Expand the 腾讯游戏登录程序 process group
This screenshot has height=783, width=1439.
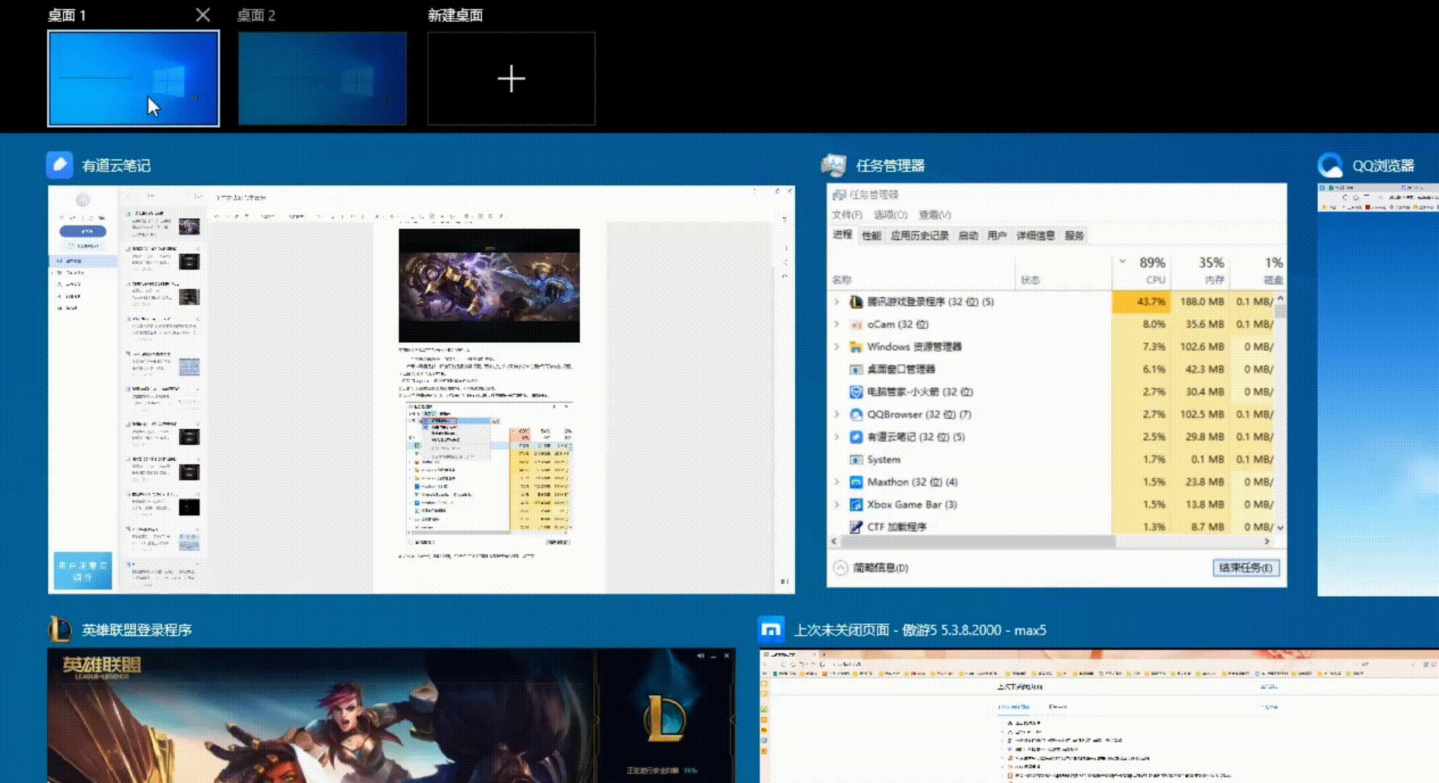coord(837,302)
